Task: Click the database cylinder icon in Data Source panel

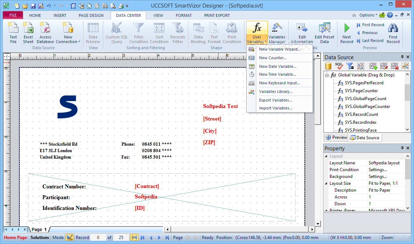Action: pyautogui.click(x=328, y=66)
